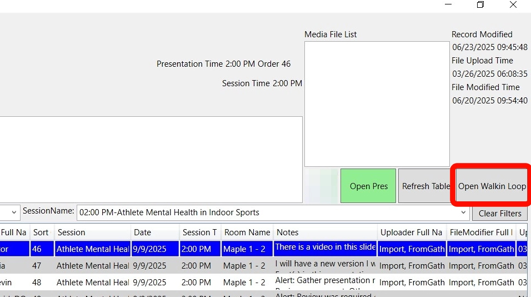Minimize the window
531x297 pixels.
(448, 4)
